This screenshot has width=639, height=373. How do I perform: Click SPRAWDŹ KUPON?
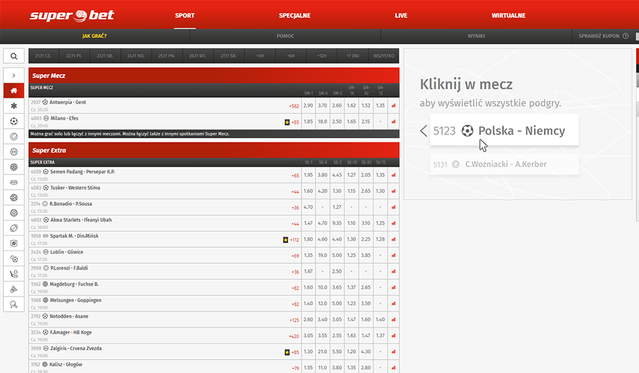[x=598, y=36]
